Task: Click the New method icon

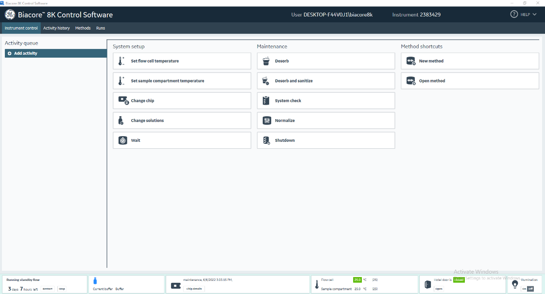Action: point(410,61)
